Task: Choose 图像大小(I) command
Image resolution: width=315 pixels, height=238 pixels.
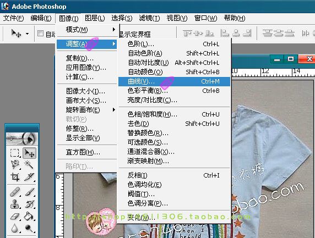Action: coord(87,91)
